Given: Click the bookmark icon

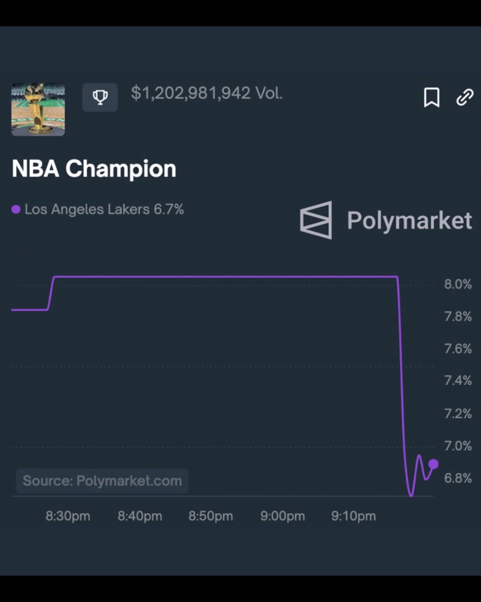Looking at the screenshot, I should coord(431,97).
